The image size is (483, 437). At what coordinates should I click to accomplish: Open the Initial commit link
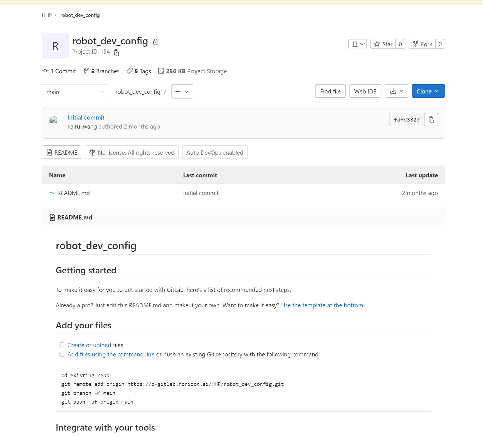[x=86, y=118]
